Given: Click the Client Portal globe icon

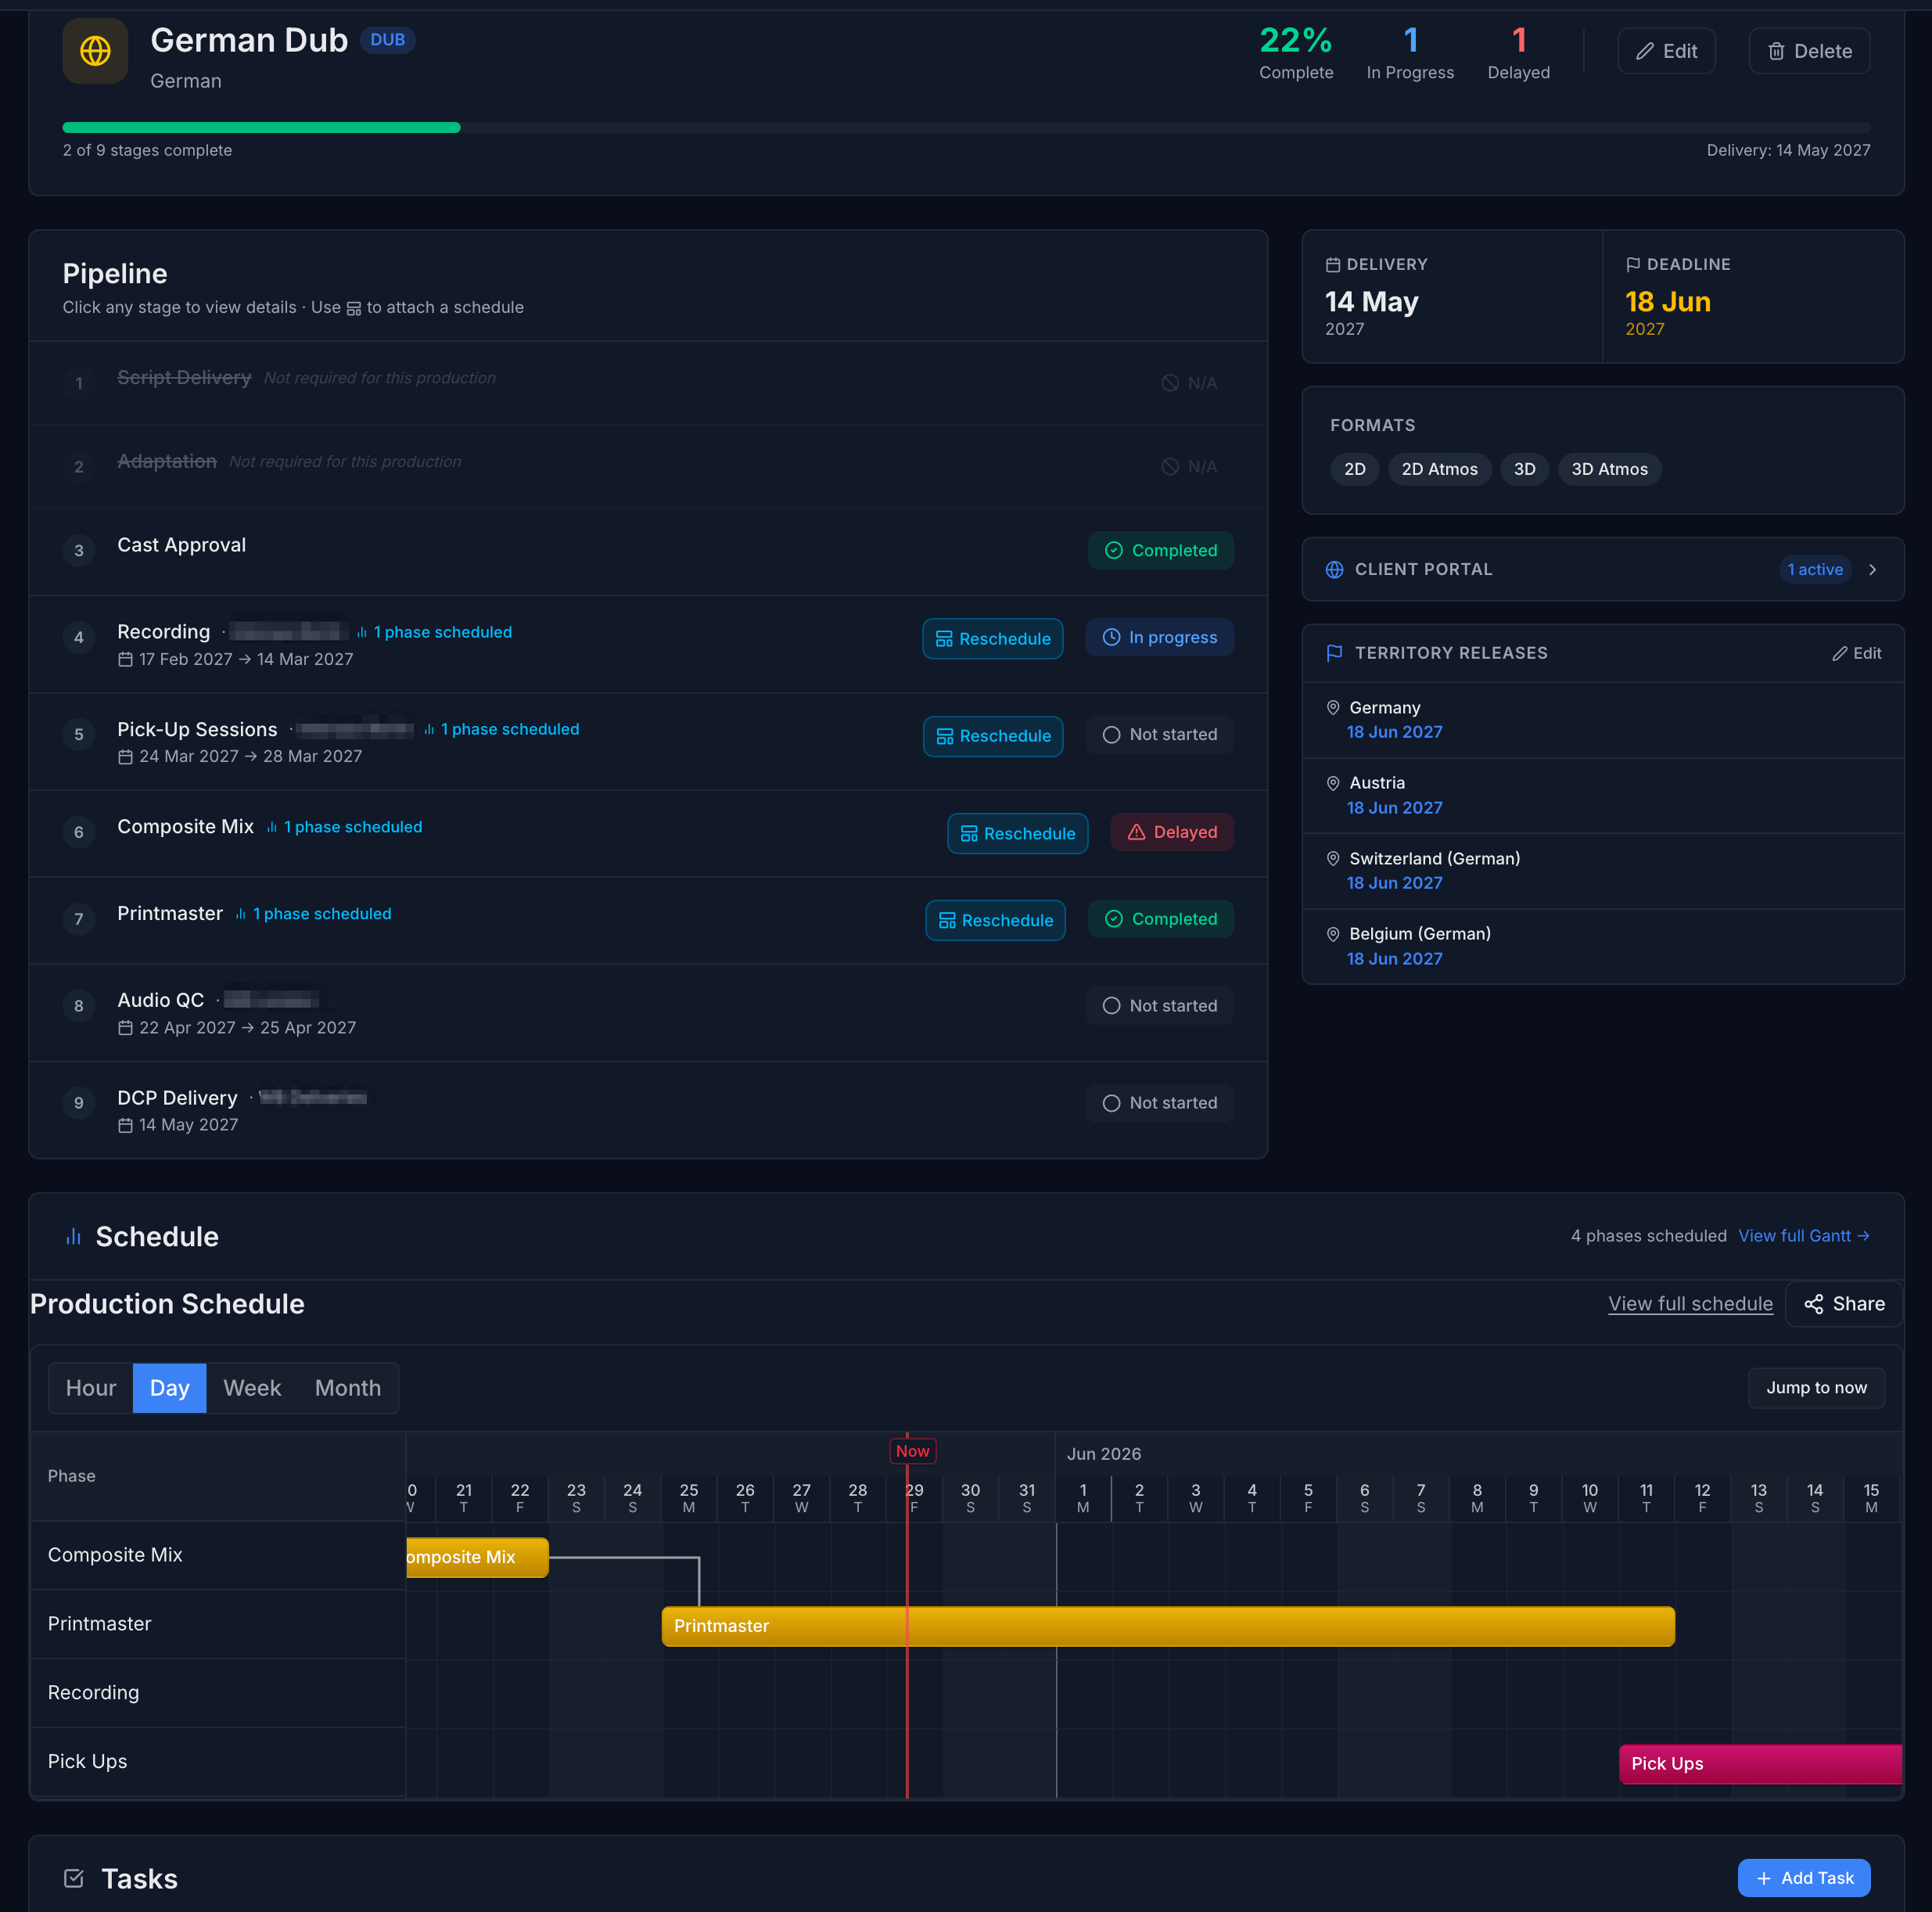Looking at the screenshot, I should (1334, 570).
